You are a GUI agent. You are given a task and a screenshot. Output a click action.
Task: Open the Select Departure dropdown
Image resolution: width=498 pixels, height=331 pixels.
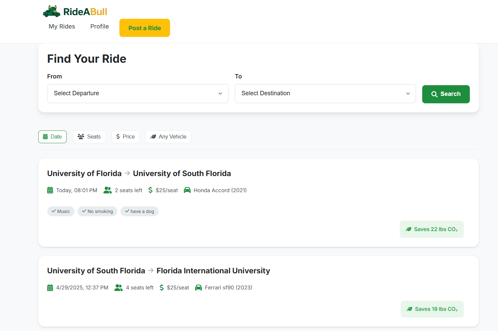pyautogui.click(x=138, y=94)
